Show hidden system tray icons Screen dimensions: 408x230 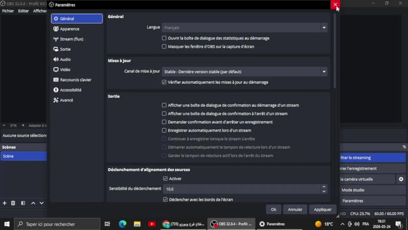tap(342, 224)
